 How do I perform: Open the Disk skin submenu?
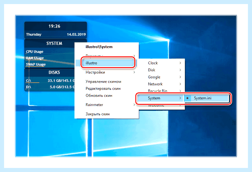(161, 70)
